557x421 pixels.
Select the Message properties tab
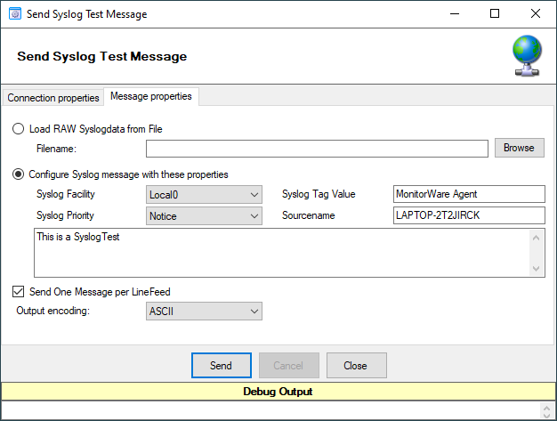(150, 96)
